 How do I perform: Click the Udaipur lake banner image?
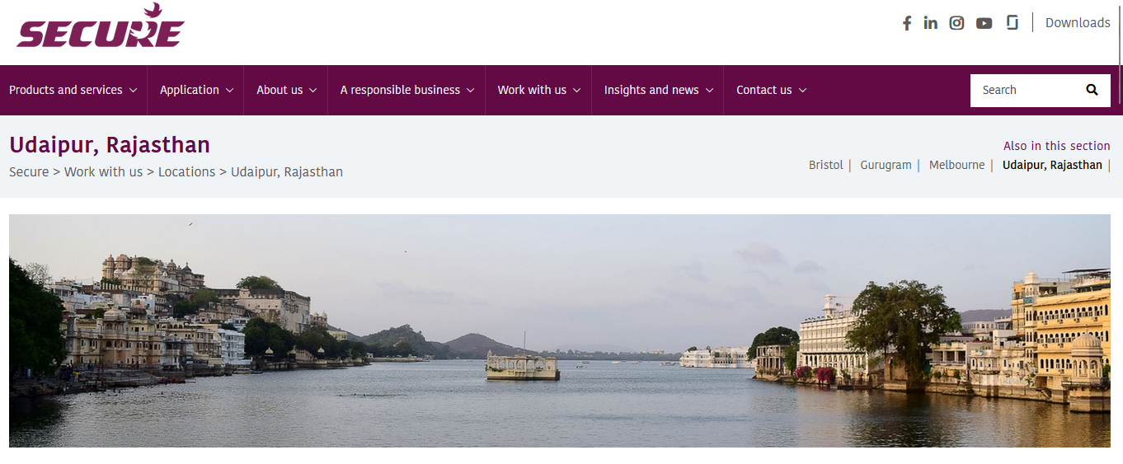(560, 330)
